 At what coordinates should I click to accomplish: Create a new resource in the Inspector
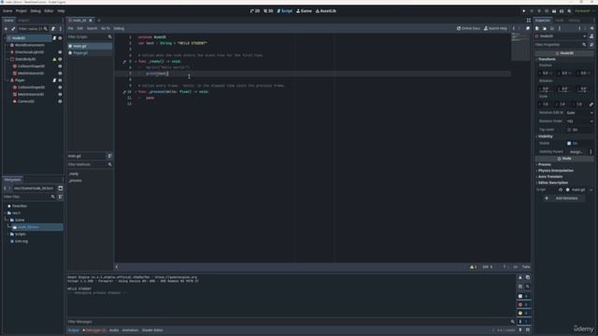click(x=537, y=29)
